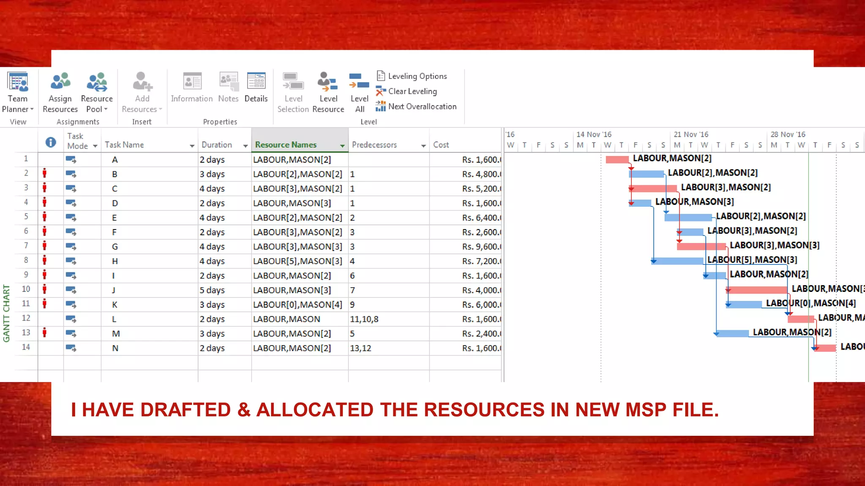Screen dimensions: 865x486
Task: Open the Information properties button
Action: [192, 88]
